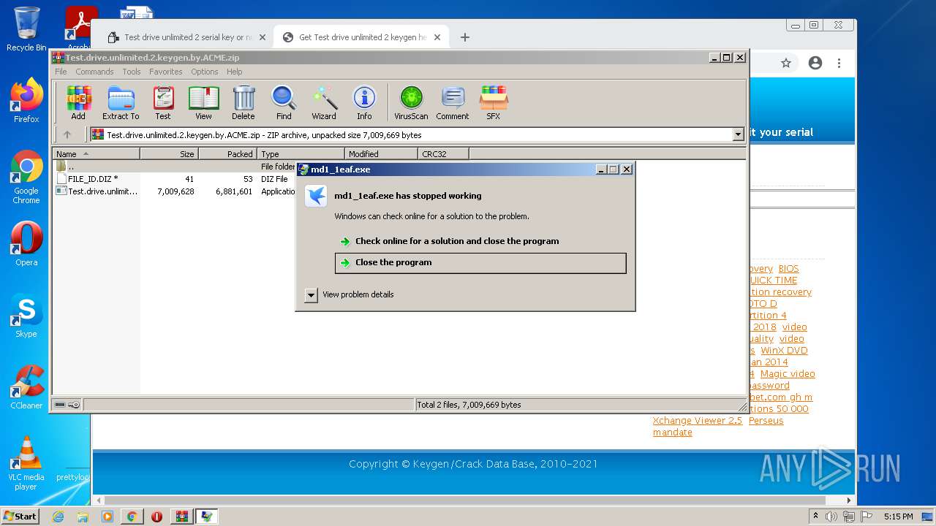Open WinRAR Help menu

234,72
